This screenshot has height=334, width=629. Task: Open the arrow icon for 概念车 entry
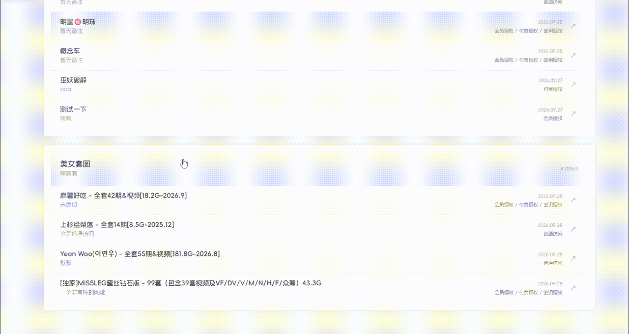pos(573,55)
